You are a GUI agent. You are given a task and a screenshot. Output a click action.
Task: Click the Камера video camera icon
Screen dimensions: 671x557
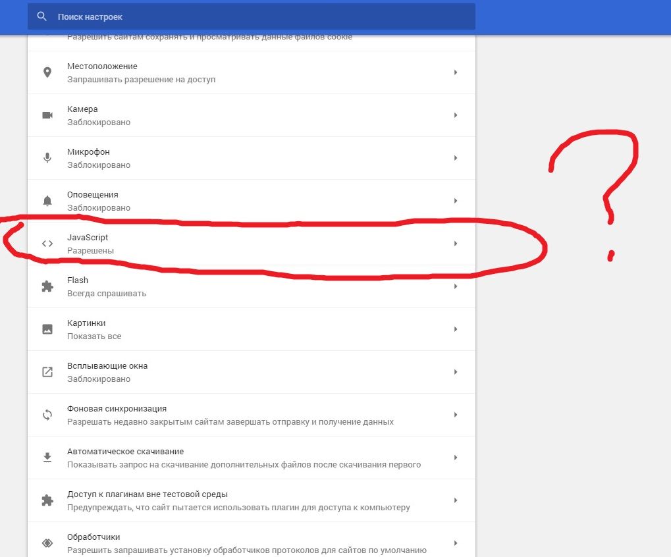47,115
